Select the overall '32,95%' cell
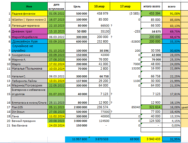Screen dimensions: 188x143 pyautogui.click(x=171, y=139)
